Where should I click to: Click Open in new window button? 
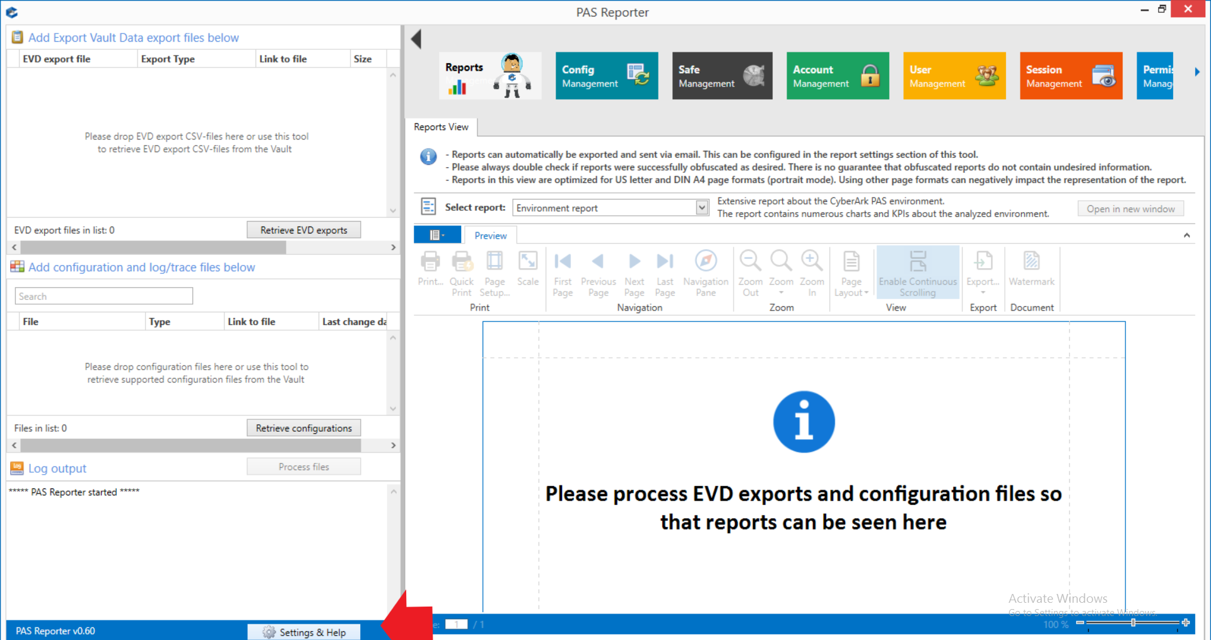pyautogui.click(x=1130, y=209)
